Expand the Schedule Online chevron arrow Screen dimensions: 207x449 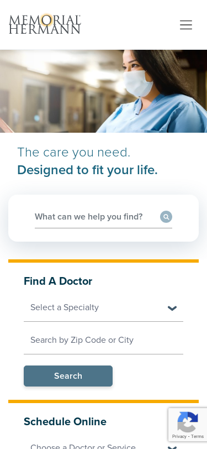172,447
